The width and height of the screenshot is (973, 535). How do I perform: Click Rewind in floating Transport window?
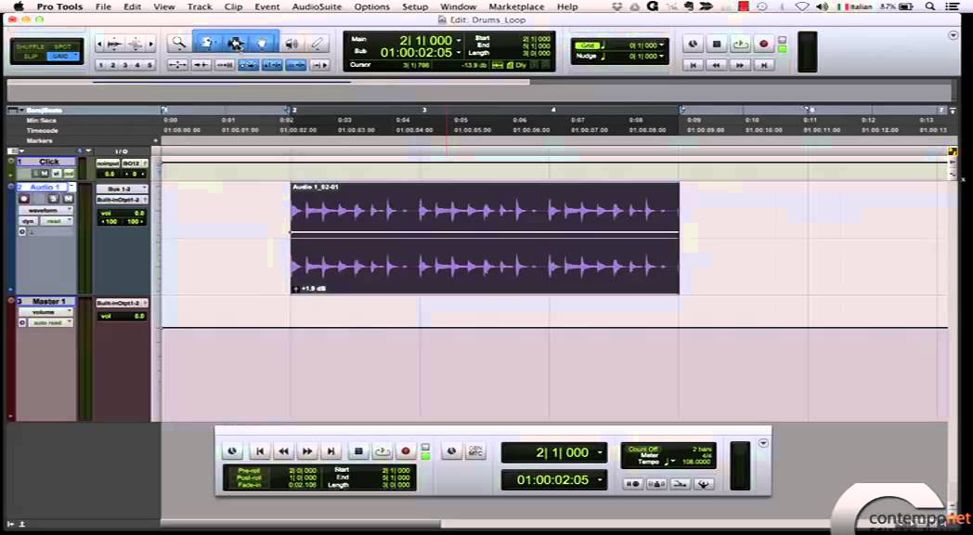tap(283, 451)
